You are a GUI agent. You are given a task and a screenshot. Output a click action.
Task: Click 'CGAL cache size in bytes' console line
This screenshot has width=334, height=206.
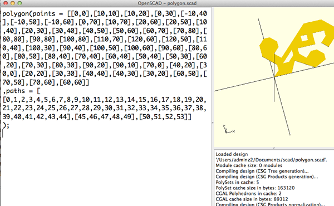click(x=252, y=199)
